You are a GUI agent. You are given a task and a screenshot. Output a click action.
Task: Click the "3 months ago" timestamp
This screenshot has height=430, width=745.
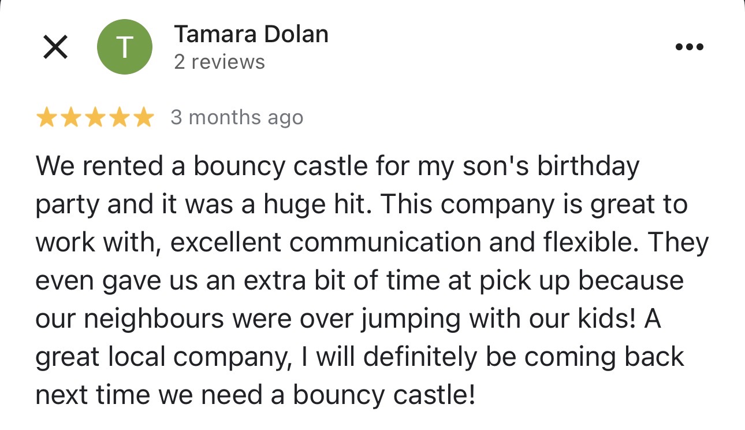click(x=237, y=118)
